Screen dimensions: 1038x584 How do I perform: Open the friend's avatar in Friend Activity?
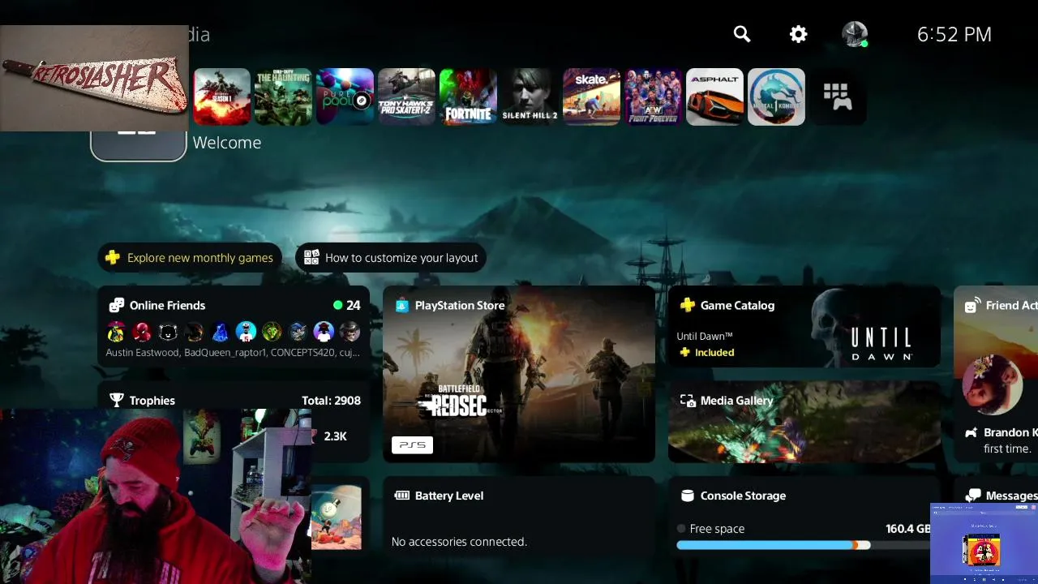(992, 384)
